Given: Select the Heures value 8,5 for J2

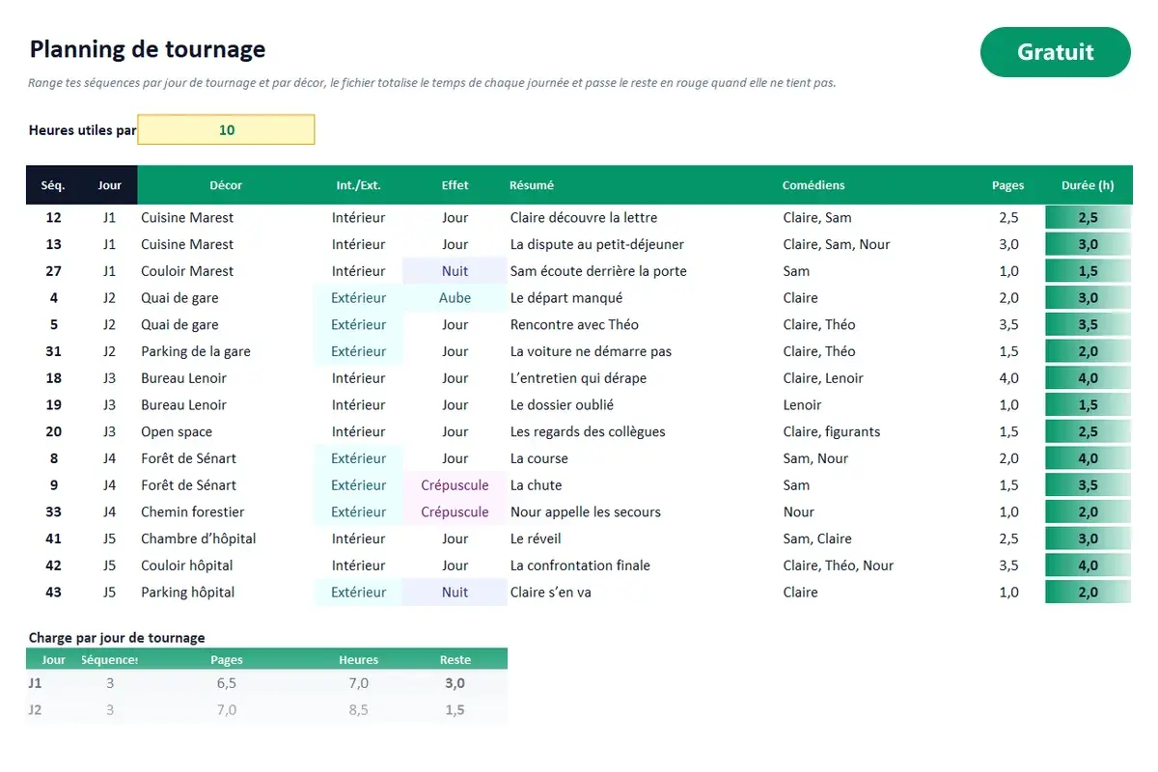Looking at the screenshot, I should [x=358, y=710].
